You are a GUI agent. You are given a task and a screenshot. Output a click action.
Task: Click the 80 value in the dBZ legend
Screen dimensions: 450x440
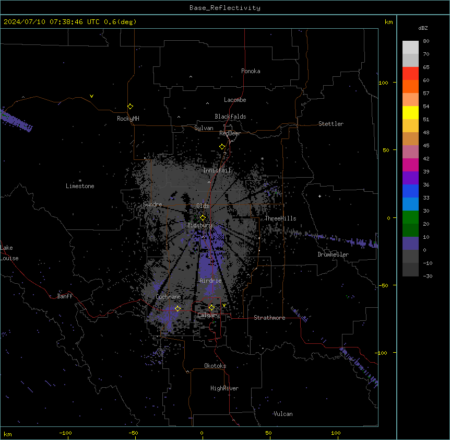point(426,41)
